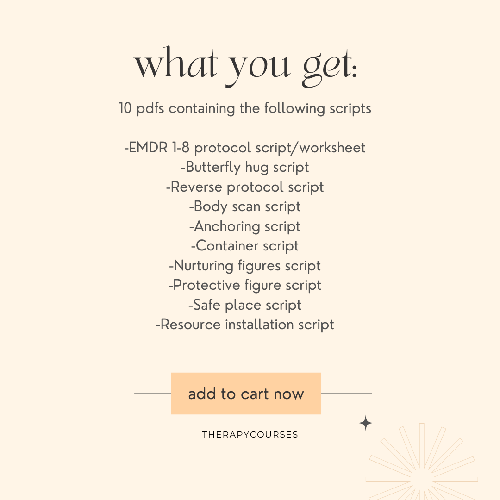500x500 pixels.
Task: Select the '10 pdfs containing' subtitle line
Action: (x=245, y=108)
